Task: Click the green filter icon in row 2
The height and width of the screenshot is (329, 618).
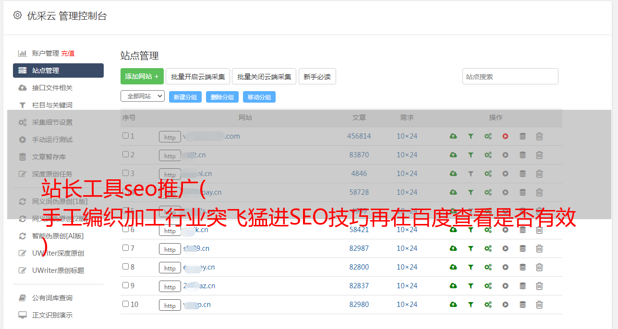Action: (x=471, y=155)
